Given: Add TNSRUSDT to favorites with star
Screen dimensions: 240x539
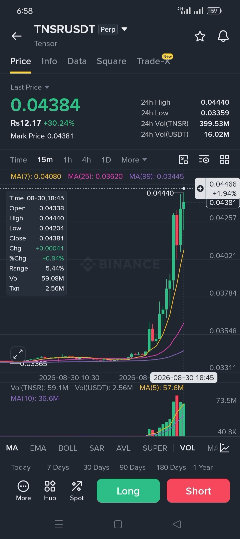Looking at the screenshot, I should (x=200, y=36).
